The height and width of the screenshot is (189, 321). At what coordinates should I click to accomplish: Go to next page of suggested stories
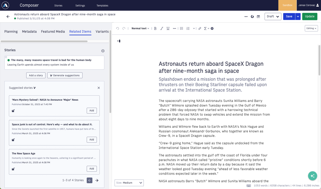click(x=97, y=180)
